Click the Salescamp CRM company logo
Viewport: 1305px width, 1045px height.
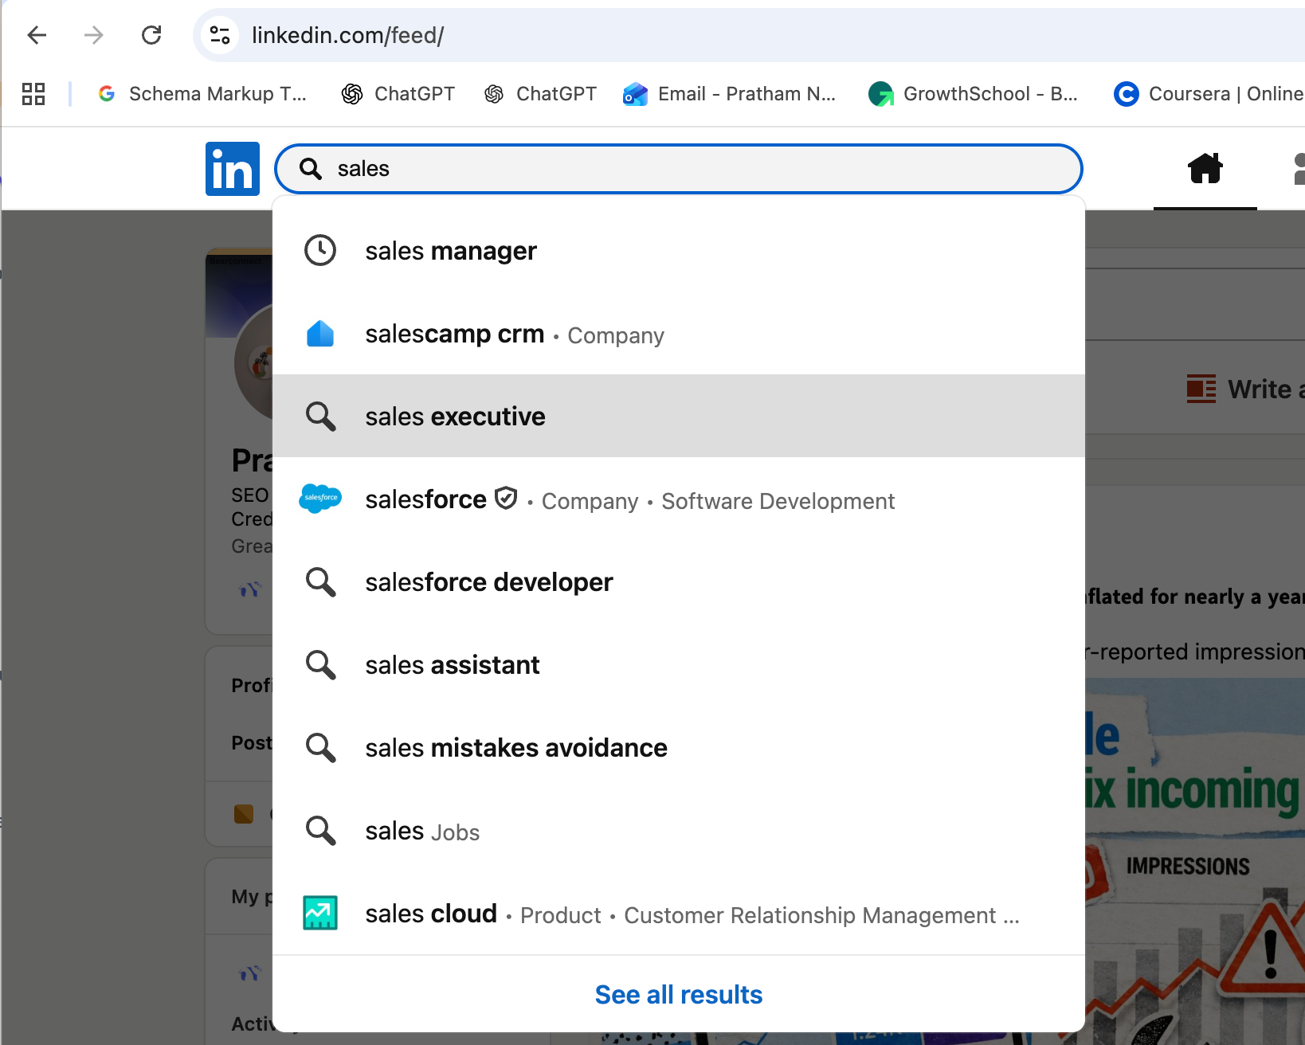coord(320,334)
